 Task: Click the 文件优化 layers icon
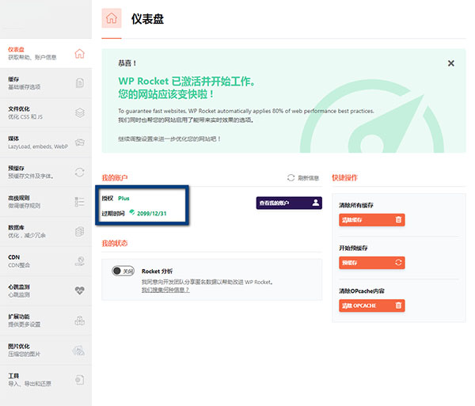point(79,112)
